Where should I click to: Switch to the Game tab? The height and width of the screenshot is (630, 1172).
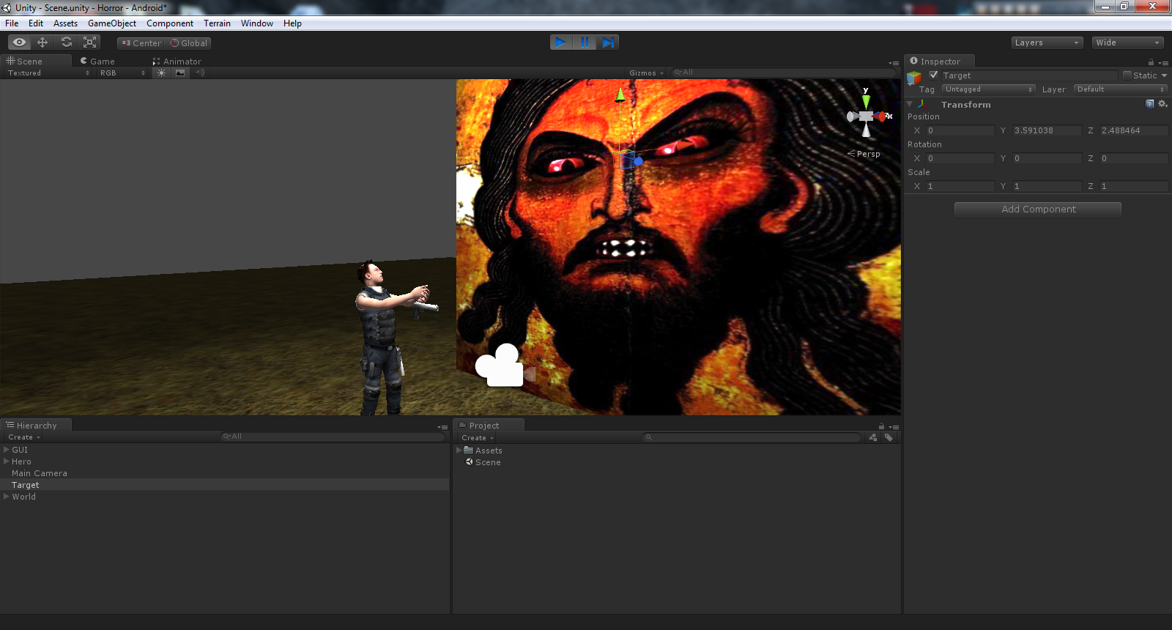(98, 62)
